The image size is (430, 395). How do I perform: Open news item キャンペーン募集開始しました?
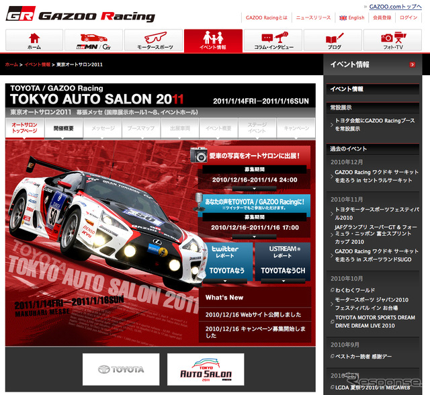pos(255,332)
